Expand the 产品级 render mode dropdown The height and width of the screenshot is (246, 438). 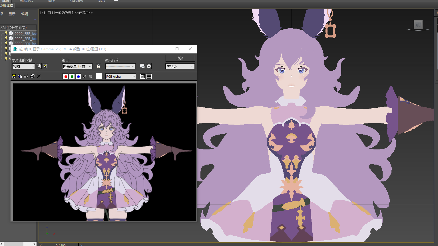tap(180, 66)
